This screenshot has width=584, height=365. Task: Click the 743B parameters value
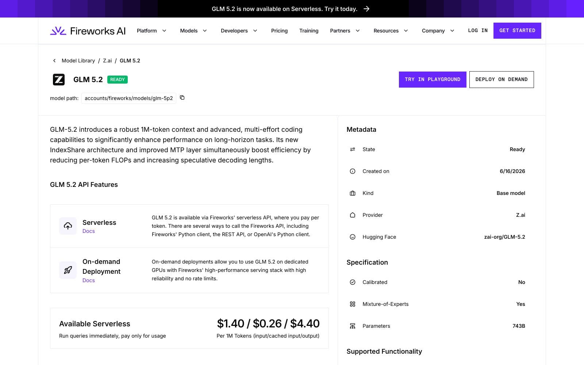tap(519, 326)
